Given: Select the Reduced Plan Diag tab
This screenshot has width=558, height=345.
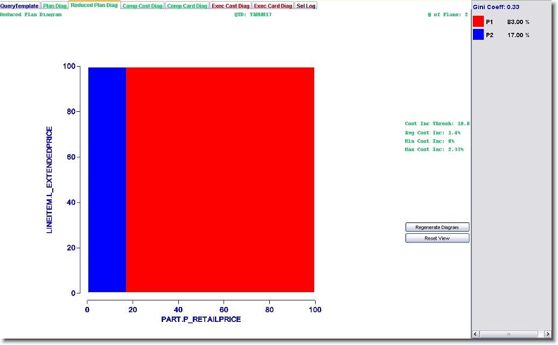Looking at the screenshot, I should (x=94, y=5).
